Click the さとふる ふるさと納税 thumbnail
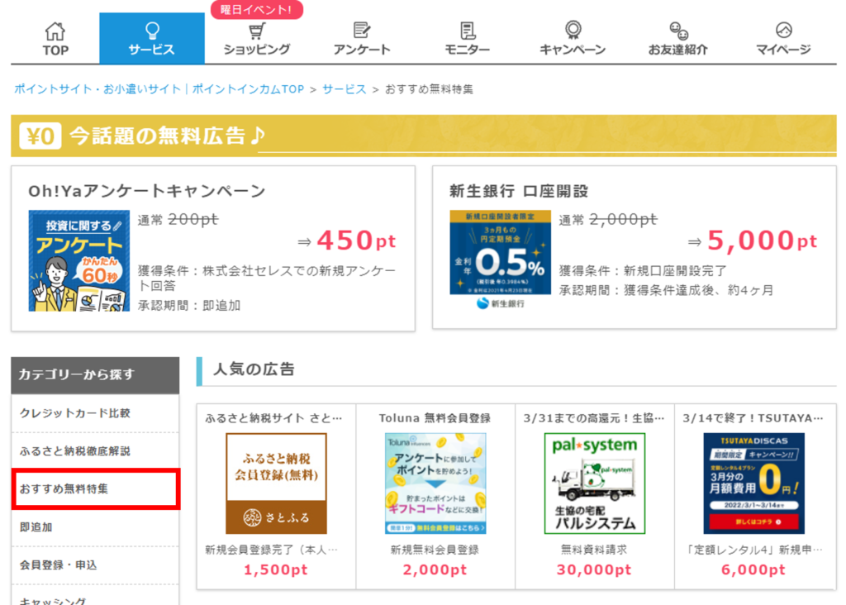The height and width of the screenshot is (605, 846). point(276,484)
